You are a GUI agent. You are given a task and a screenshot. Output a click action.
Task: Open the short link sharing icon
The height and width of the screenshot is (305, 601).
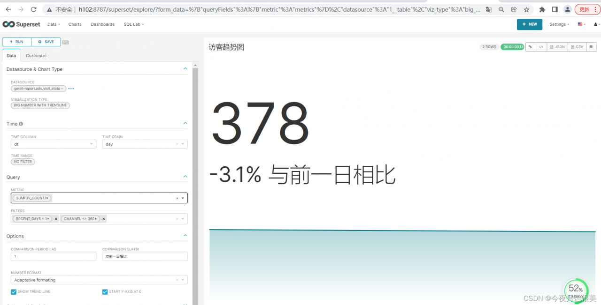point(530,46)
